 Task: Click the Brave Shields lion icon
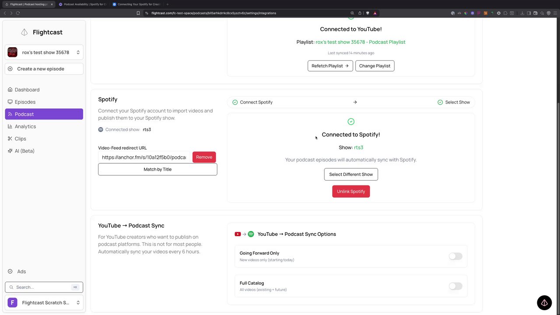point(367,13)
